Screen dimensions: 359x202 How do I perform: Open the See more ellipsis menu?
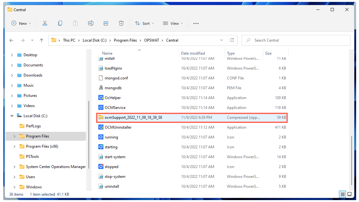[x=196, y=23]
